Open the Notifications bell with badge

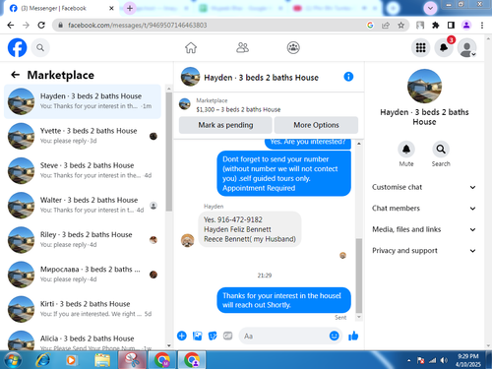(444, 48)
